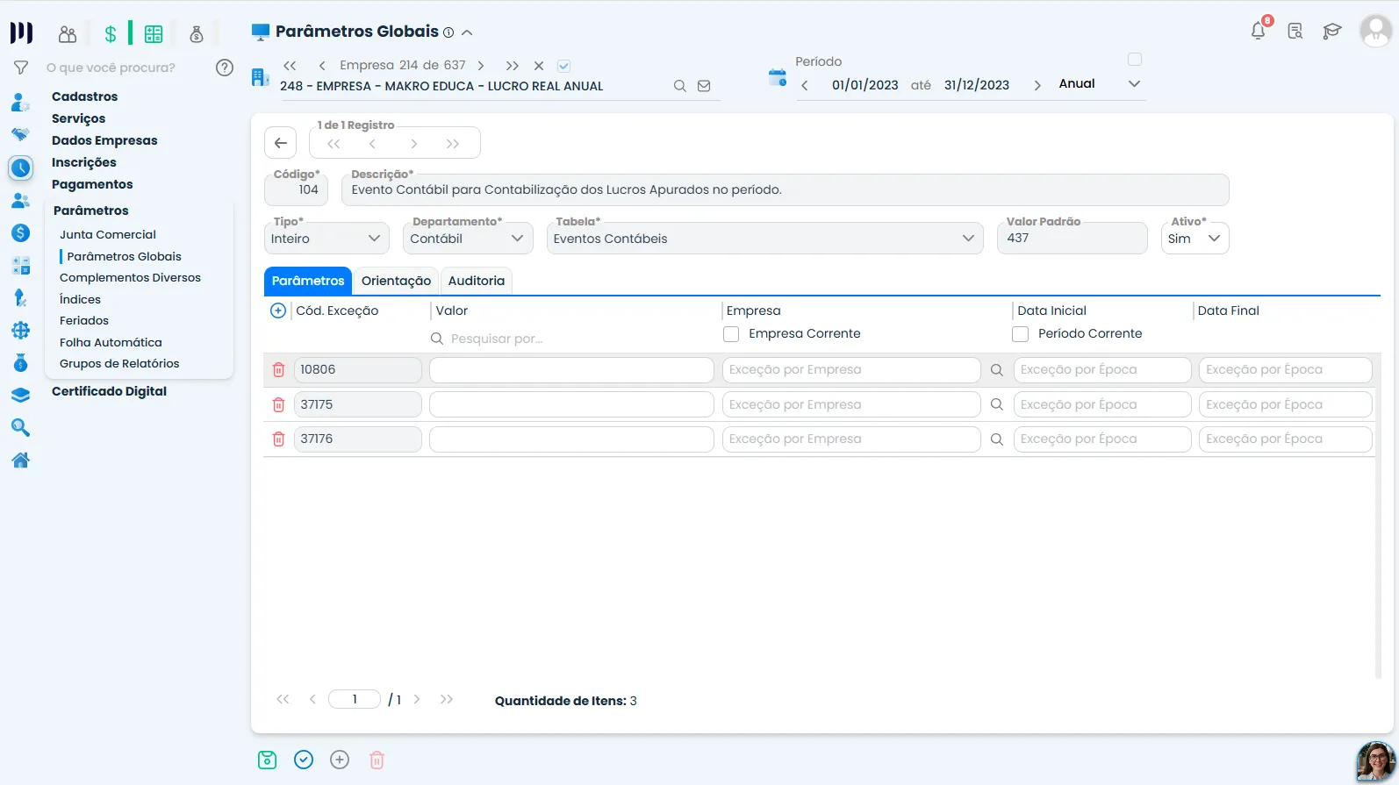The height and width of the screenshot is (785, 1399).
Task: Click the filter funnel icon
Action: 21,68
